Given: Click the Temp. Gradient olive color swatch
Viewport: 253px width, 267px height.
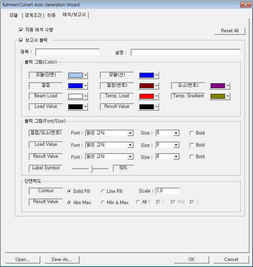Looking at the screenshot, I should click(217, 96).
